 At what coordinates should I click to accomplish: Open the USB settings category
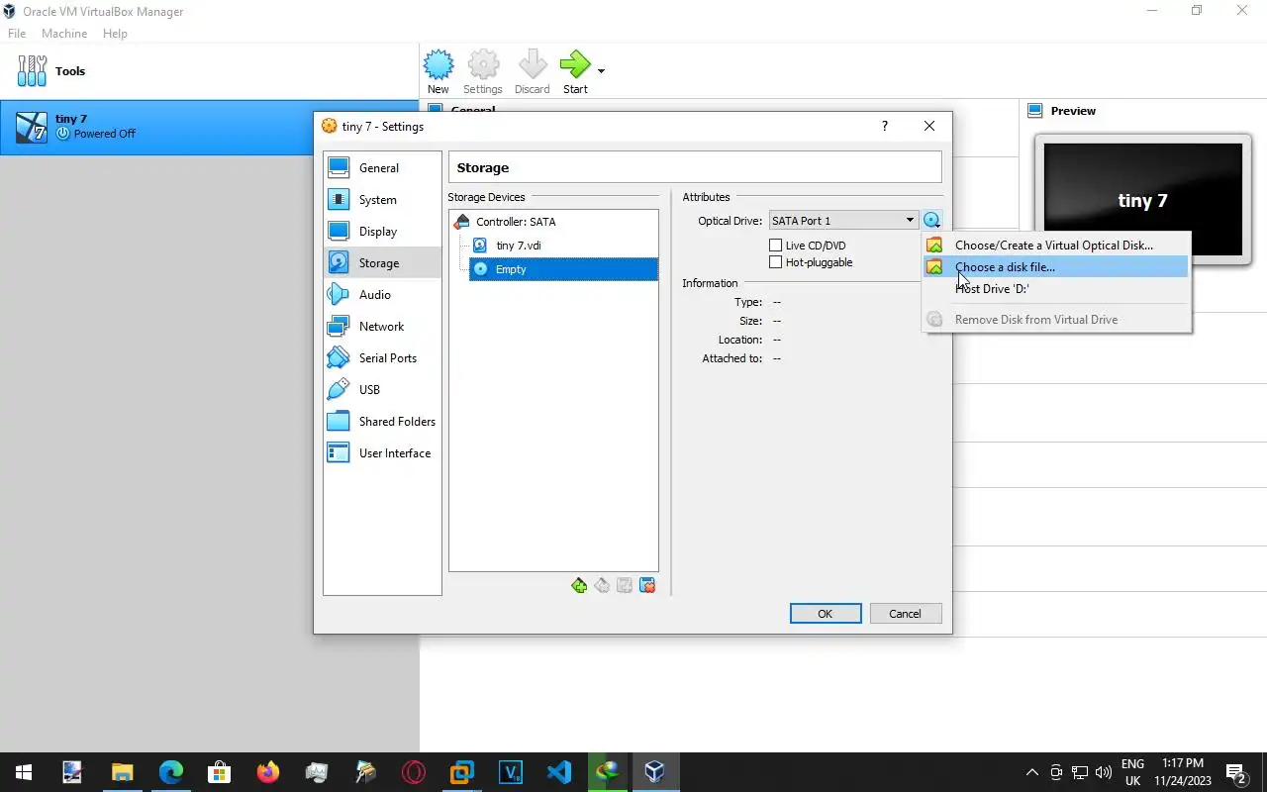pyautogui.click(x=381, y=390)
